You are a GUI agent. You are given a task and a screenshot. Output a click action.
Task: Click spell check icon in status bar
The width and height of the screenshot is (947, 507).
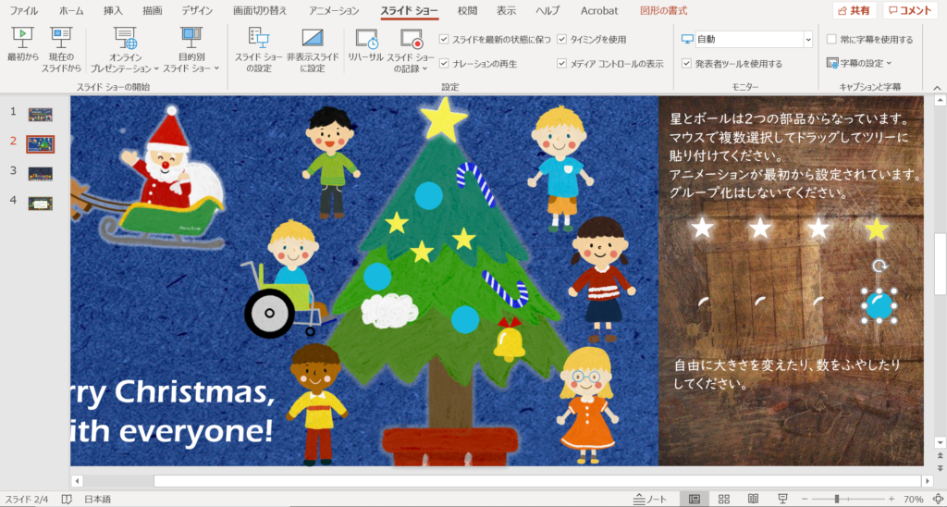(67, 500)
